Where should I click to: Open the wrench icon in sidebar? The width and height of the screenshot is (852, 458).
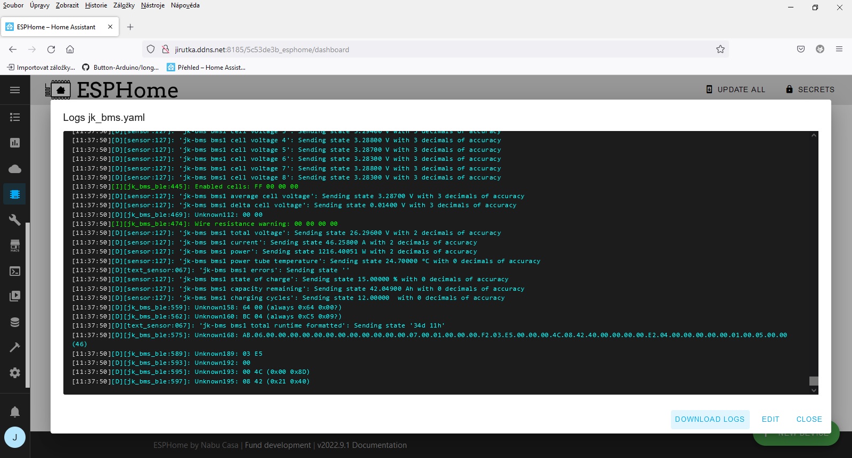pos(15,219)
